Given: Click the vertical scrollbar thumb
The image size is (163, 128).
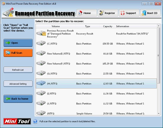Looking at the screenshot, I should [x=159, y=55].
